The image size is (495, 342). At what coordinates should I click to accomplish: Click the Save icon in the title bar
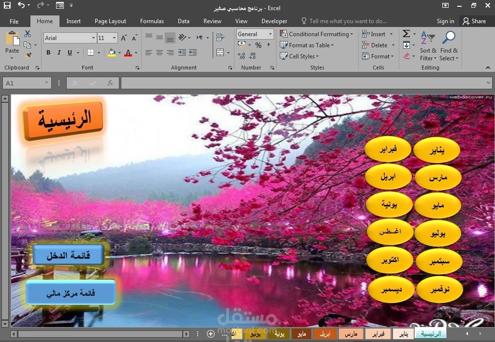click(x=7, y=5)
